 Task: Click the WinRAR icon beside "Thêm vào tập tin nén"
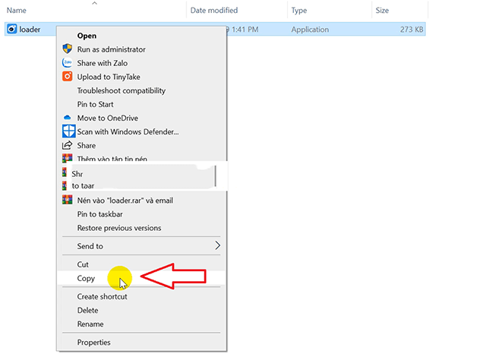[68, 159]
